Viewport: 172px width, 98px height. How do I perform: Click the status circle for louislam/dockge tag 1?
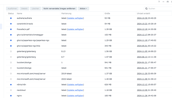[11, 62]
